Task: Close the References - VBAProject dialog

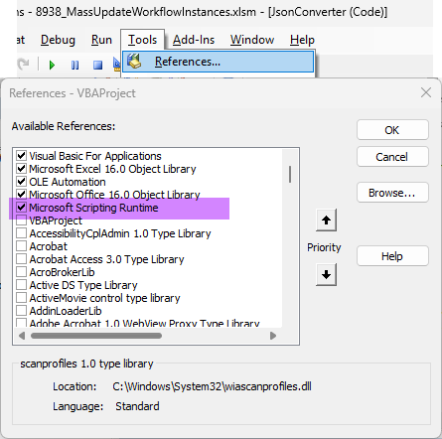Action: 426,92
